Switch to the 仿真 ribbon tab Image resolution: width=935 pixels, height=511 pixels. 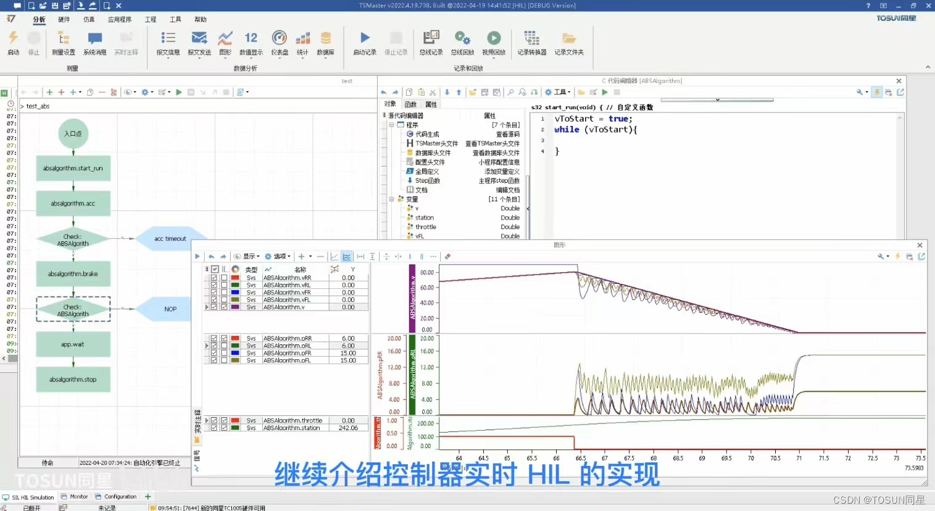coord(89,19)
